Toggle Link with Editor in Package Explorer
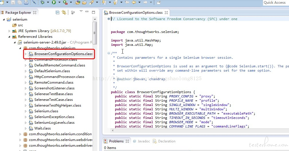 click(x=64, y=13)
